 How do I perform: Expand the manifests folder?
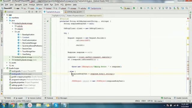tap(7, 18)
